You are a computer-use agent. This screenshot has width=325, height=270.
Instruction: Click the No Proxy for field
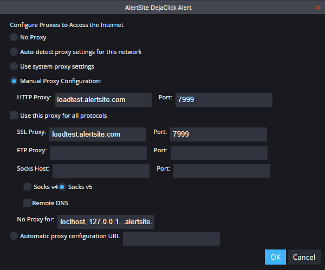coord(106,222)
